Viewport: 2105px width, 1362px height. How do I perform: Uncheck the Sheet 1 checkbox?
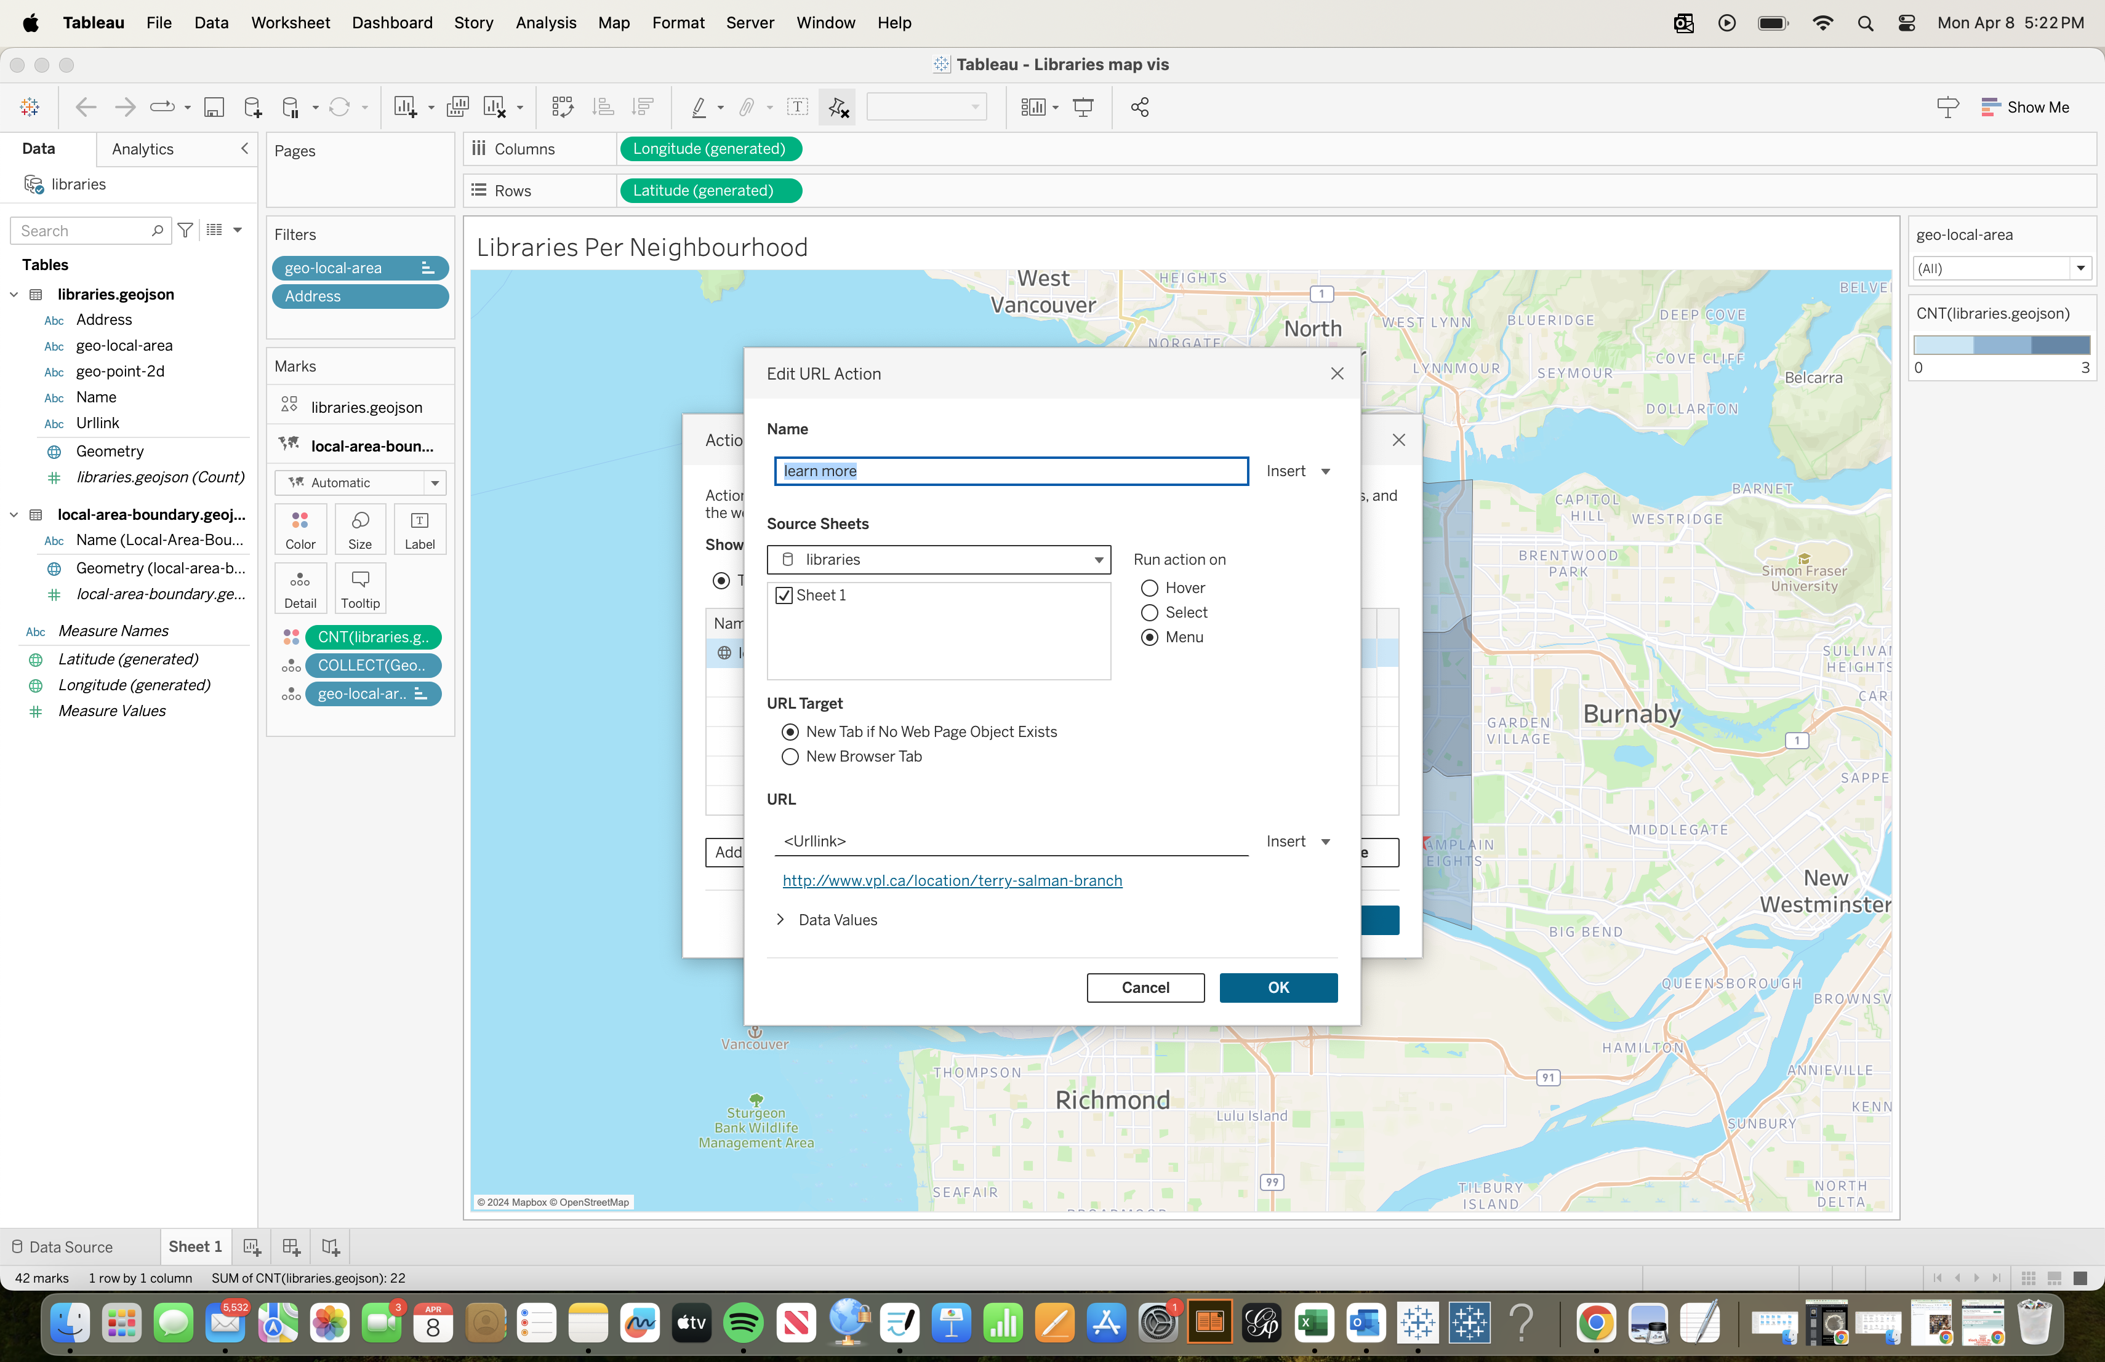[784, 595]
